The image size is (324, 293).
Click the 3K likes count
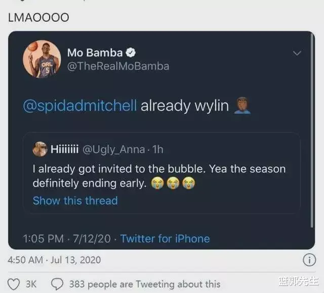click(x=31, y=284)
